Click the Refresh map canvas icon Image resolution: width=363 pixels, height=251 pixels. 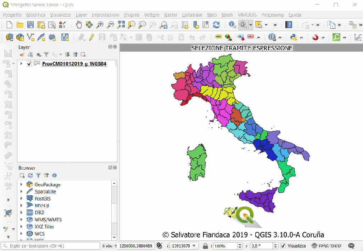216,25
